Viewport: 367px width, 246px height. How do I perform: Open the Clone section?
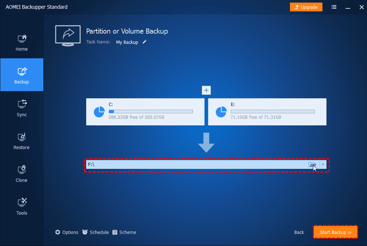tap(21, 173)
